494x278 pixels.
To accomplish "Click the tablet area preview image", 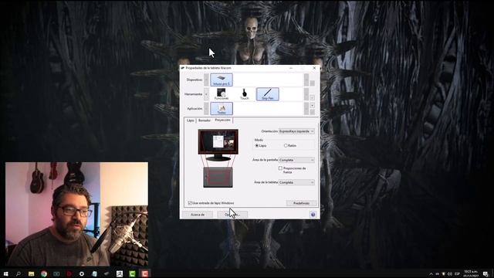I will pyautogui.click(x=218, y=178).
